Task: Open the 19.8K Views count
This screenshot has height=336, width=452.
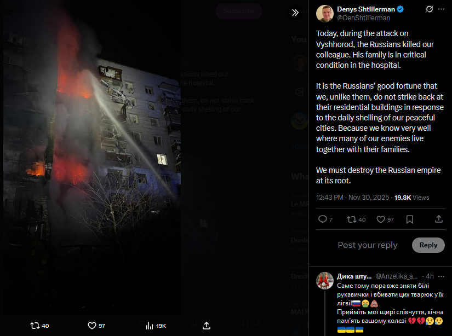Action: pos(411,198)
